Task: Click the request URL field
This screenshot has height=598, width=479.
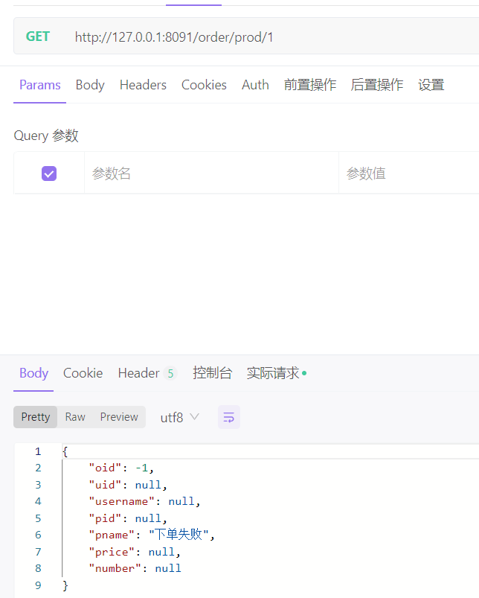Action: pyautogui.click(x=174, y=37)
